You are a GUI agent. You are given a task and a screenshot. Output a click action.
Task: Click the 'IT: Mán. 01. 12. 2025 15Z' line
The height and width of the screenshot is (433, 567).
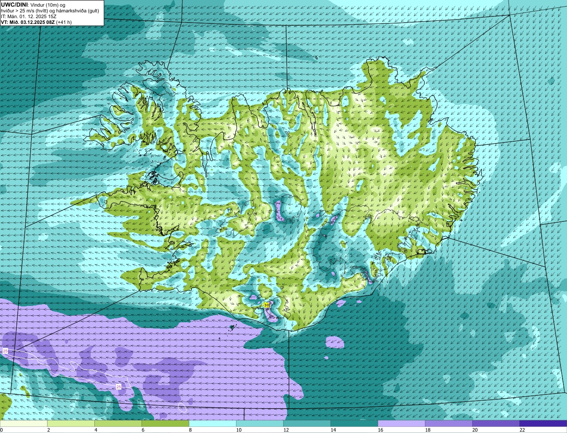click(29, 16)
